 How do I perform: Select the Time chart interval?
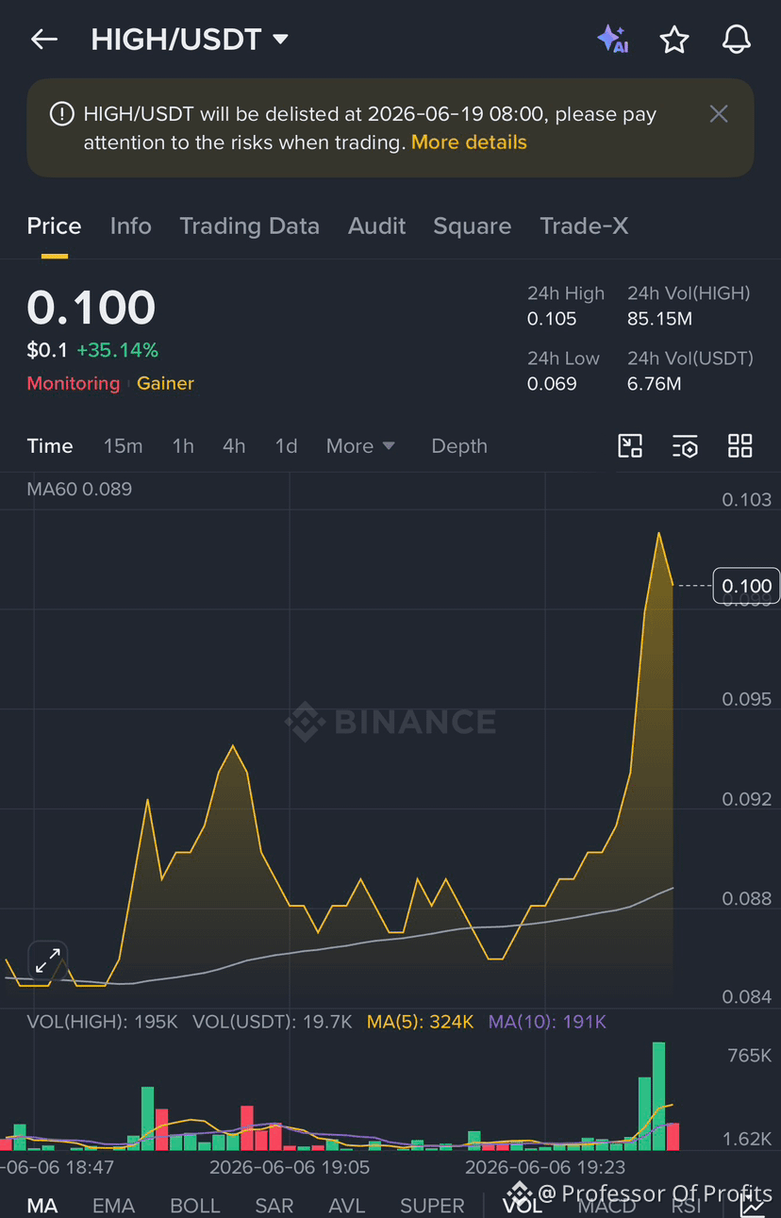50,446
